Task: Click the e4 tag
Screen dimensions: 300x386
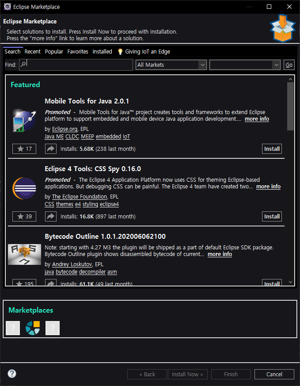Action: click(78, 204)
